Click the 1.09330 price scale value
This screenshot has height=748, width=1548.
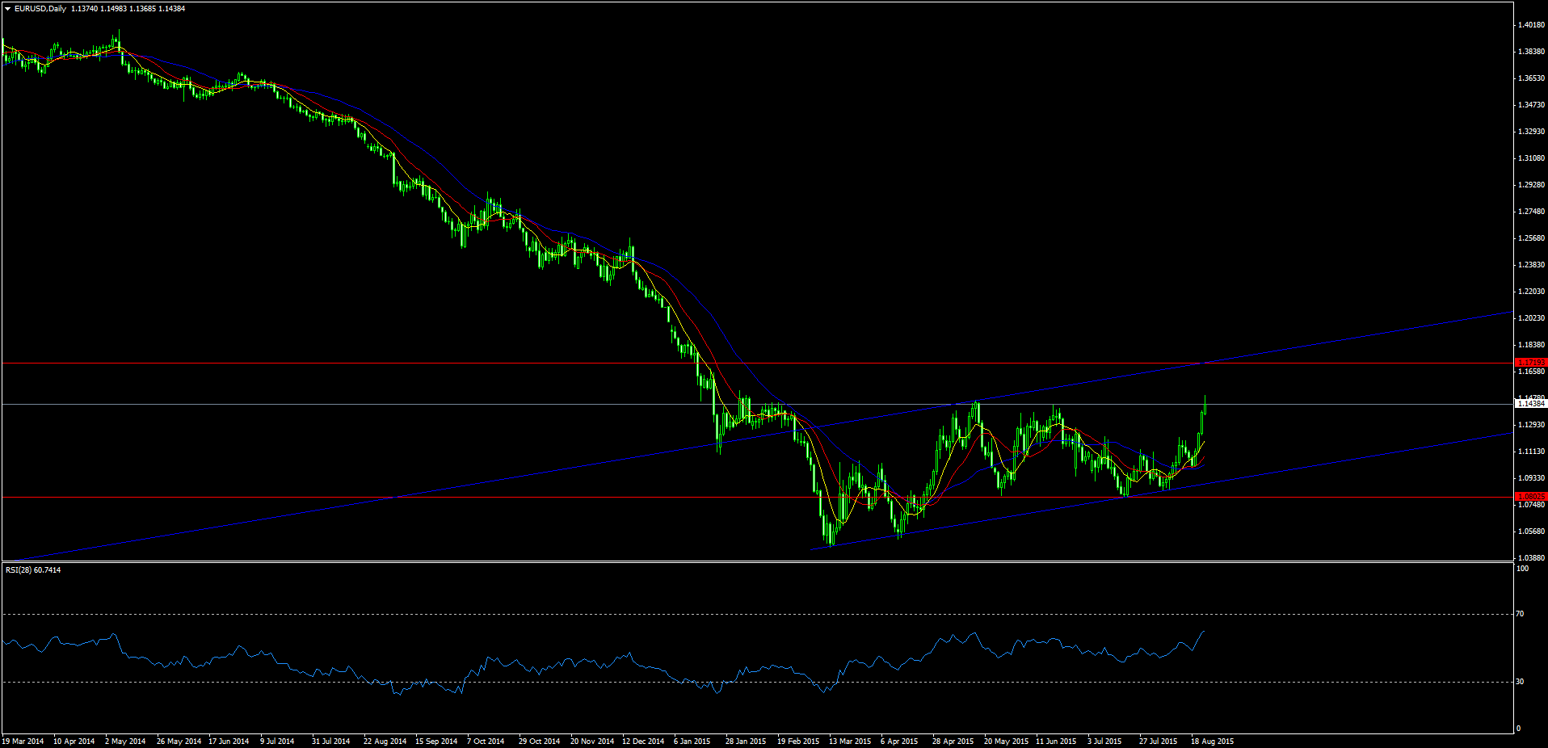pos(1532,478)
